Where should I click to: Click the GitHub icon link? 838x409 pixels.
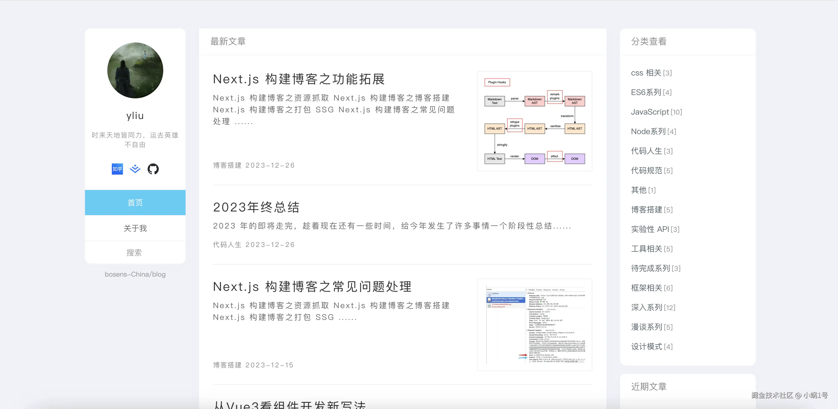[153, 169]
